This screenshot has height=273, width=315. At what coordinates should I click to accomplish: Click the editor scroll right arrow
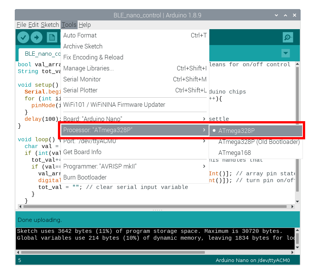coord(292,206)
